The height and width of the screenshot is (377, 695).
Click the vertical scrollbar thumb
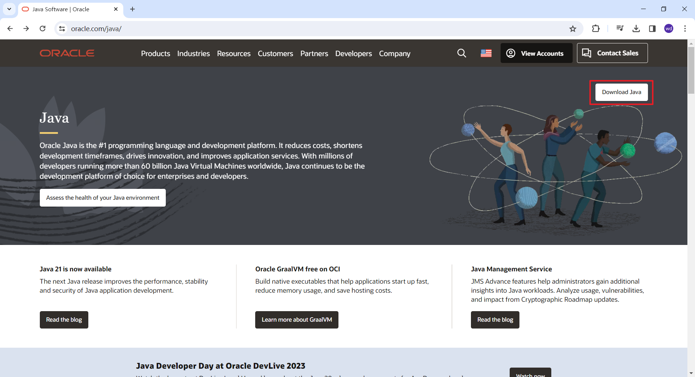691,71
